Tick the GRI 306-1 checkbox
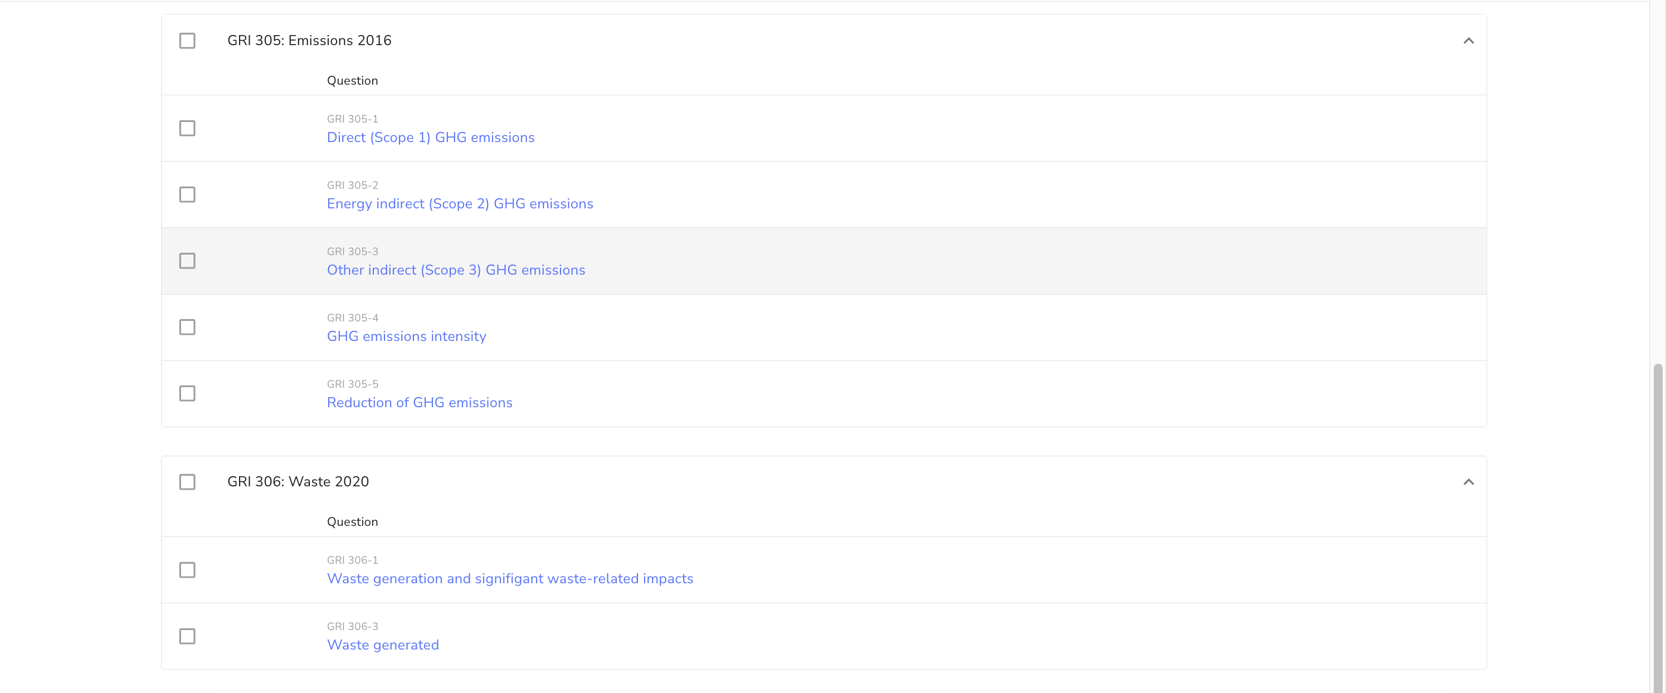Screen dimensions: 1666x693 coord(187,569)
